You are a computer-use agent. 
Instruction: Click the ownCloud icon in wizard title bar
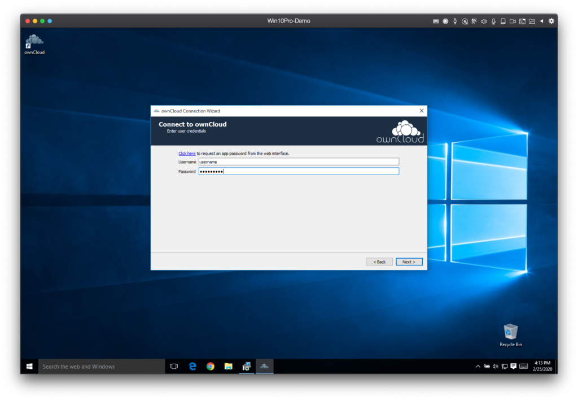coord(156,111)
